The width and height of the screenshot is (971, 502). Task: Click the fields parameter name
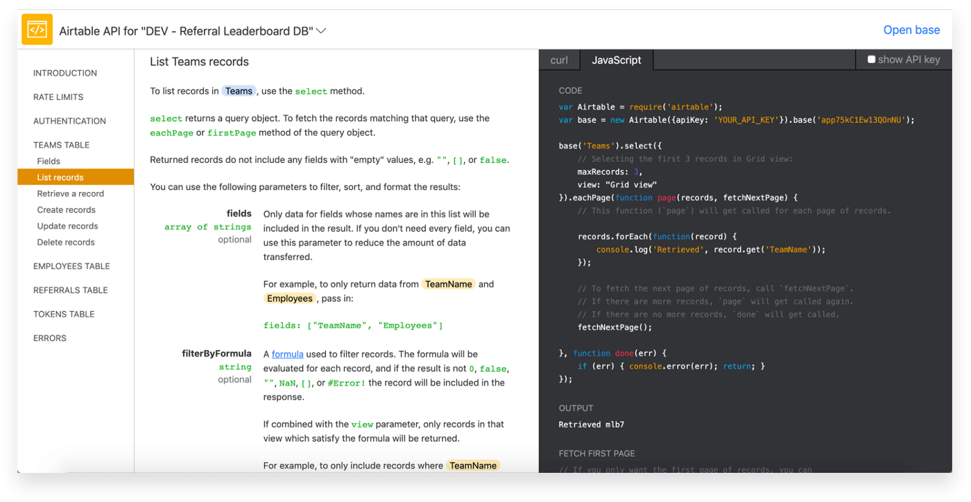(239, 214)
